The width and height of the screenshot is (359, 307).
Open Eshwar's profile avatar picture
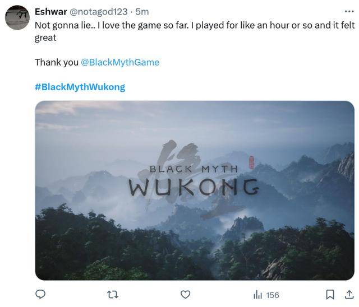[17, 17]
